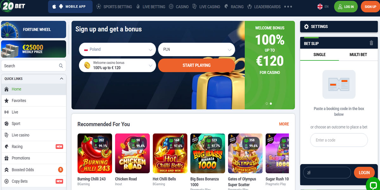
Task: Click the Enter a code field
Action: point(339,140)
